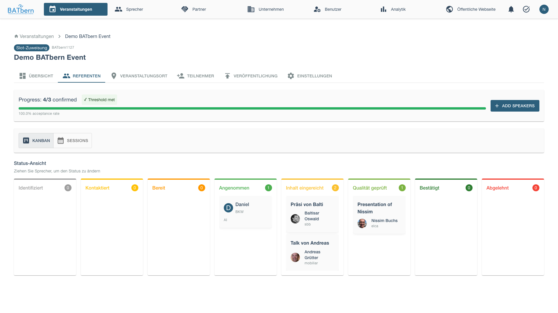Image resolution: width=558 pixels, height=313 pixels.
Task: Click the Threshold met badge
Action: (99, 100)
